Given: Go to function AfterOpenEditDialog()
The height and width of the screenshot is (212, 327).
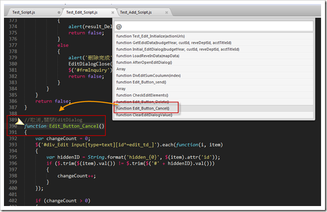Looking at the screenshot, I should tap(214, 62).
